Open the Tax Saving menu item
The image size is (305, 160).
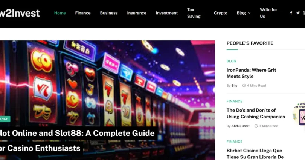[194, 13]
